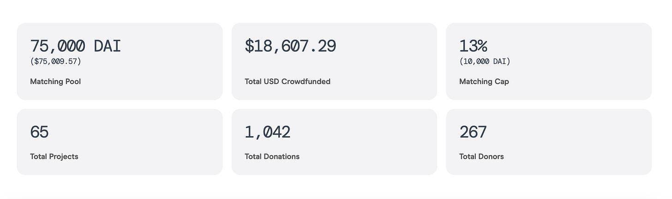
Task: Click the 65 projects count
Action: pos(39,133)
